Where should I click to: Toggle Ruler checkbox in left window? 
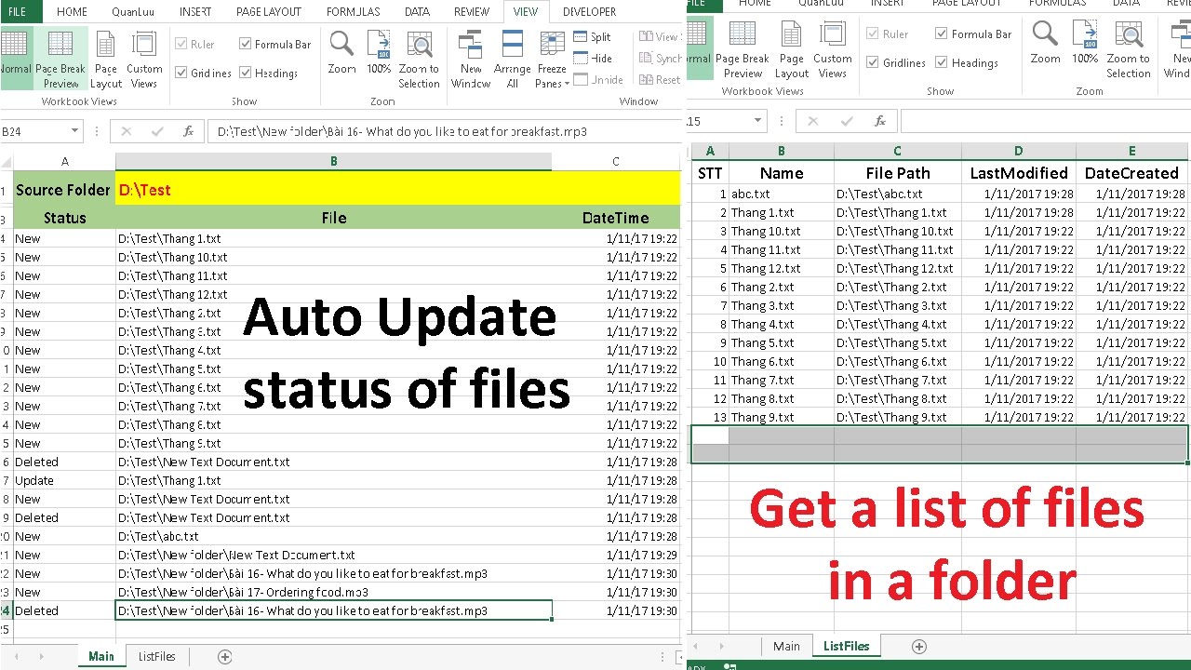pos(181,44)
